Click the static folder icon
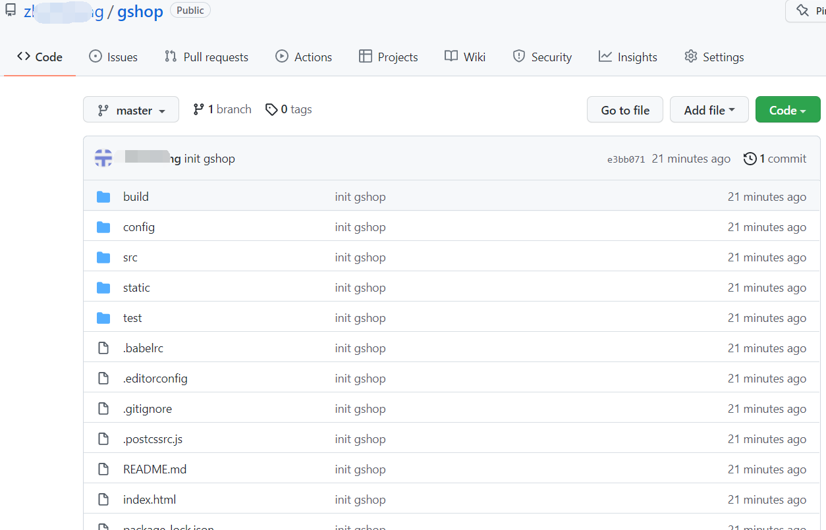826x530 pixels. pos(103,288)
